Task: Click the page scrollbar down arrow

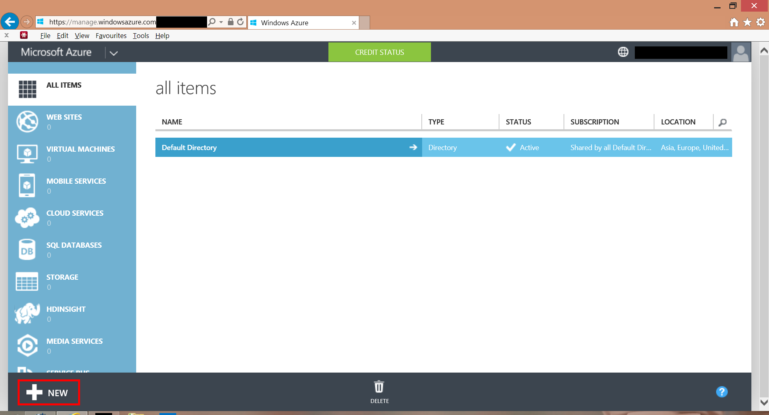Action: pos(764,402)
